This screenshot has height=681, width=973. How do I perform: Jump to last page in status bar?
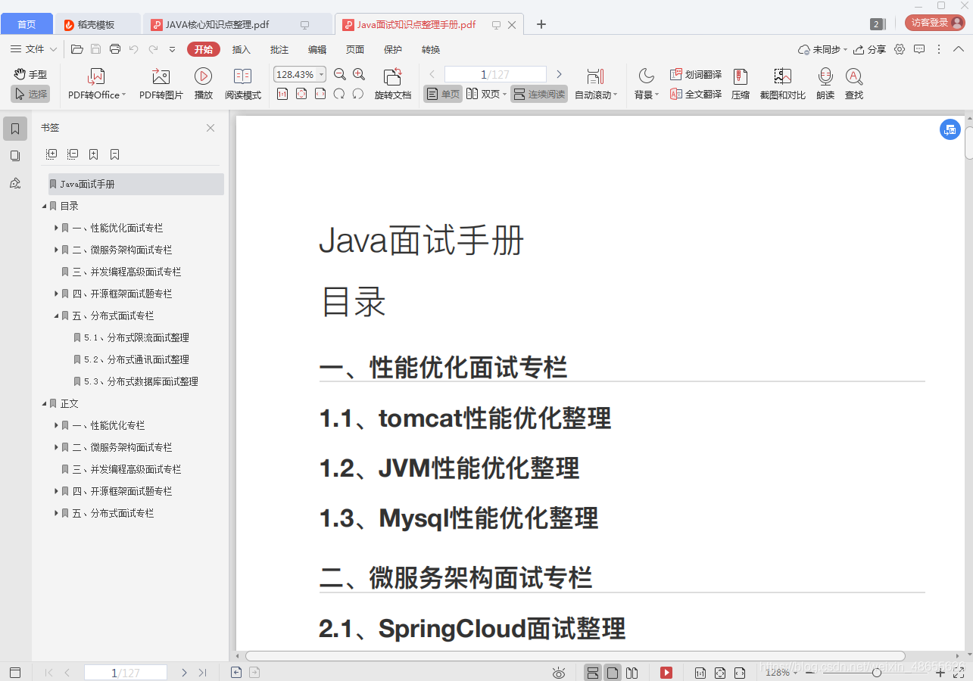click(x=202, y=673)
